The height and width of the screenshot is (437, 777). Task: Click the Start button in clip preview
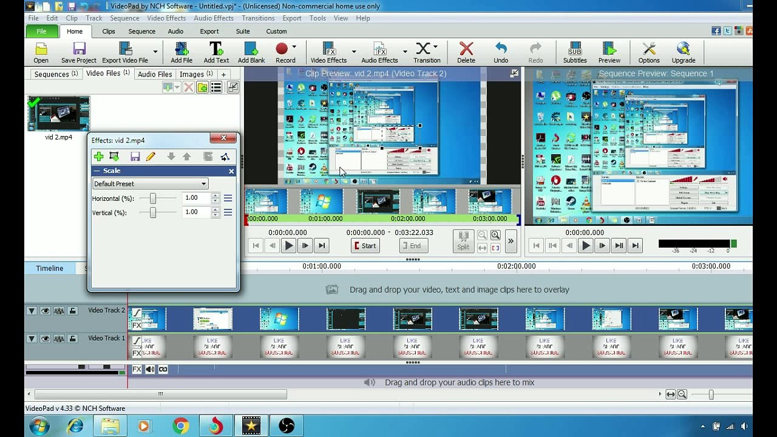[x=365, y=246]
